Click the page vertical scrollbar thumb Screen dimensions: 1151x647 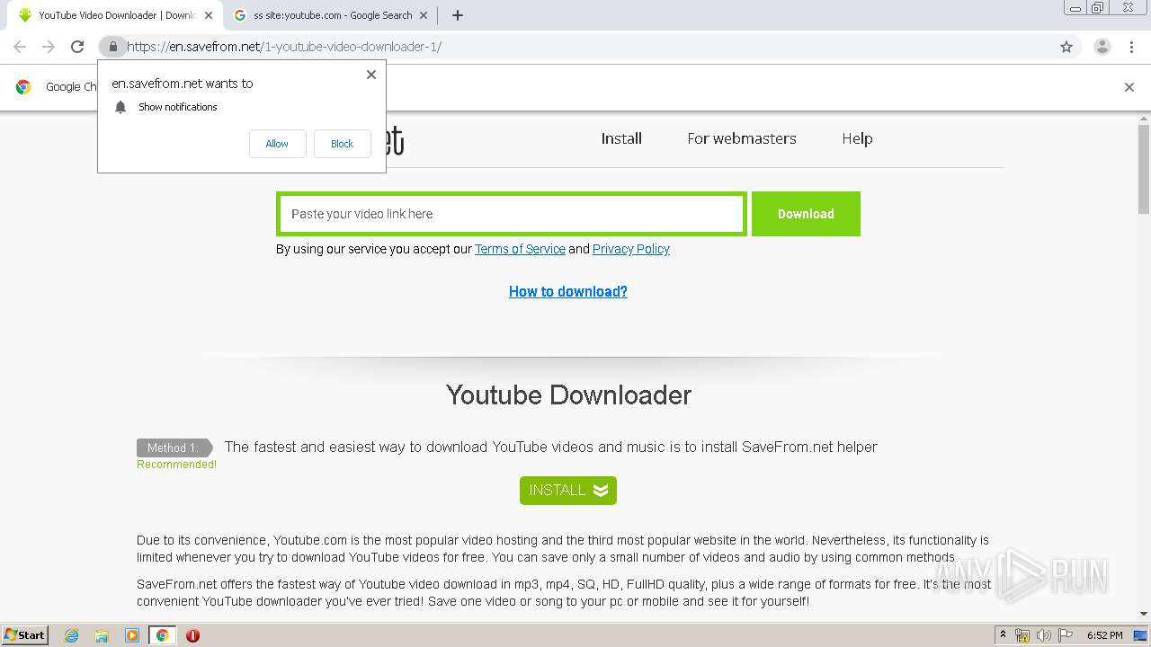[x=1144, y=169]
